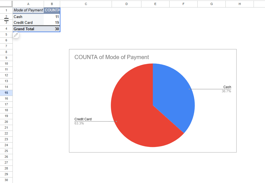Screen dimensions: 265x183
Task: Select row 10 header
Action: [x=6, y=64]
